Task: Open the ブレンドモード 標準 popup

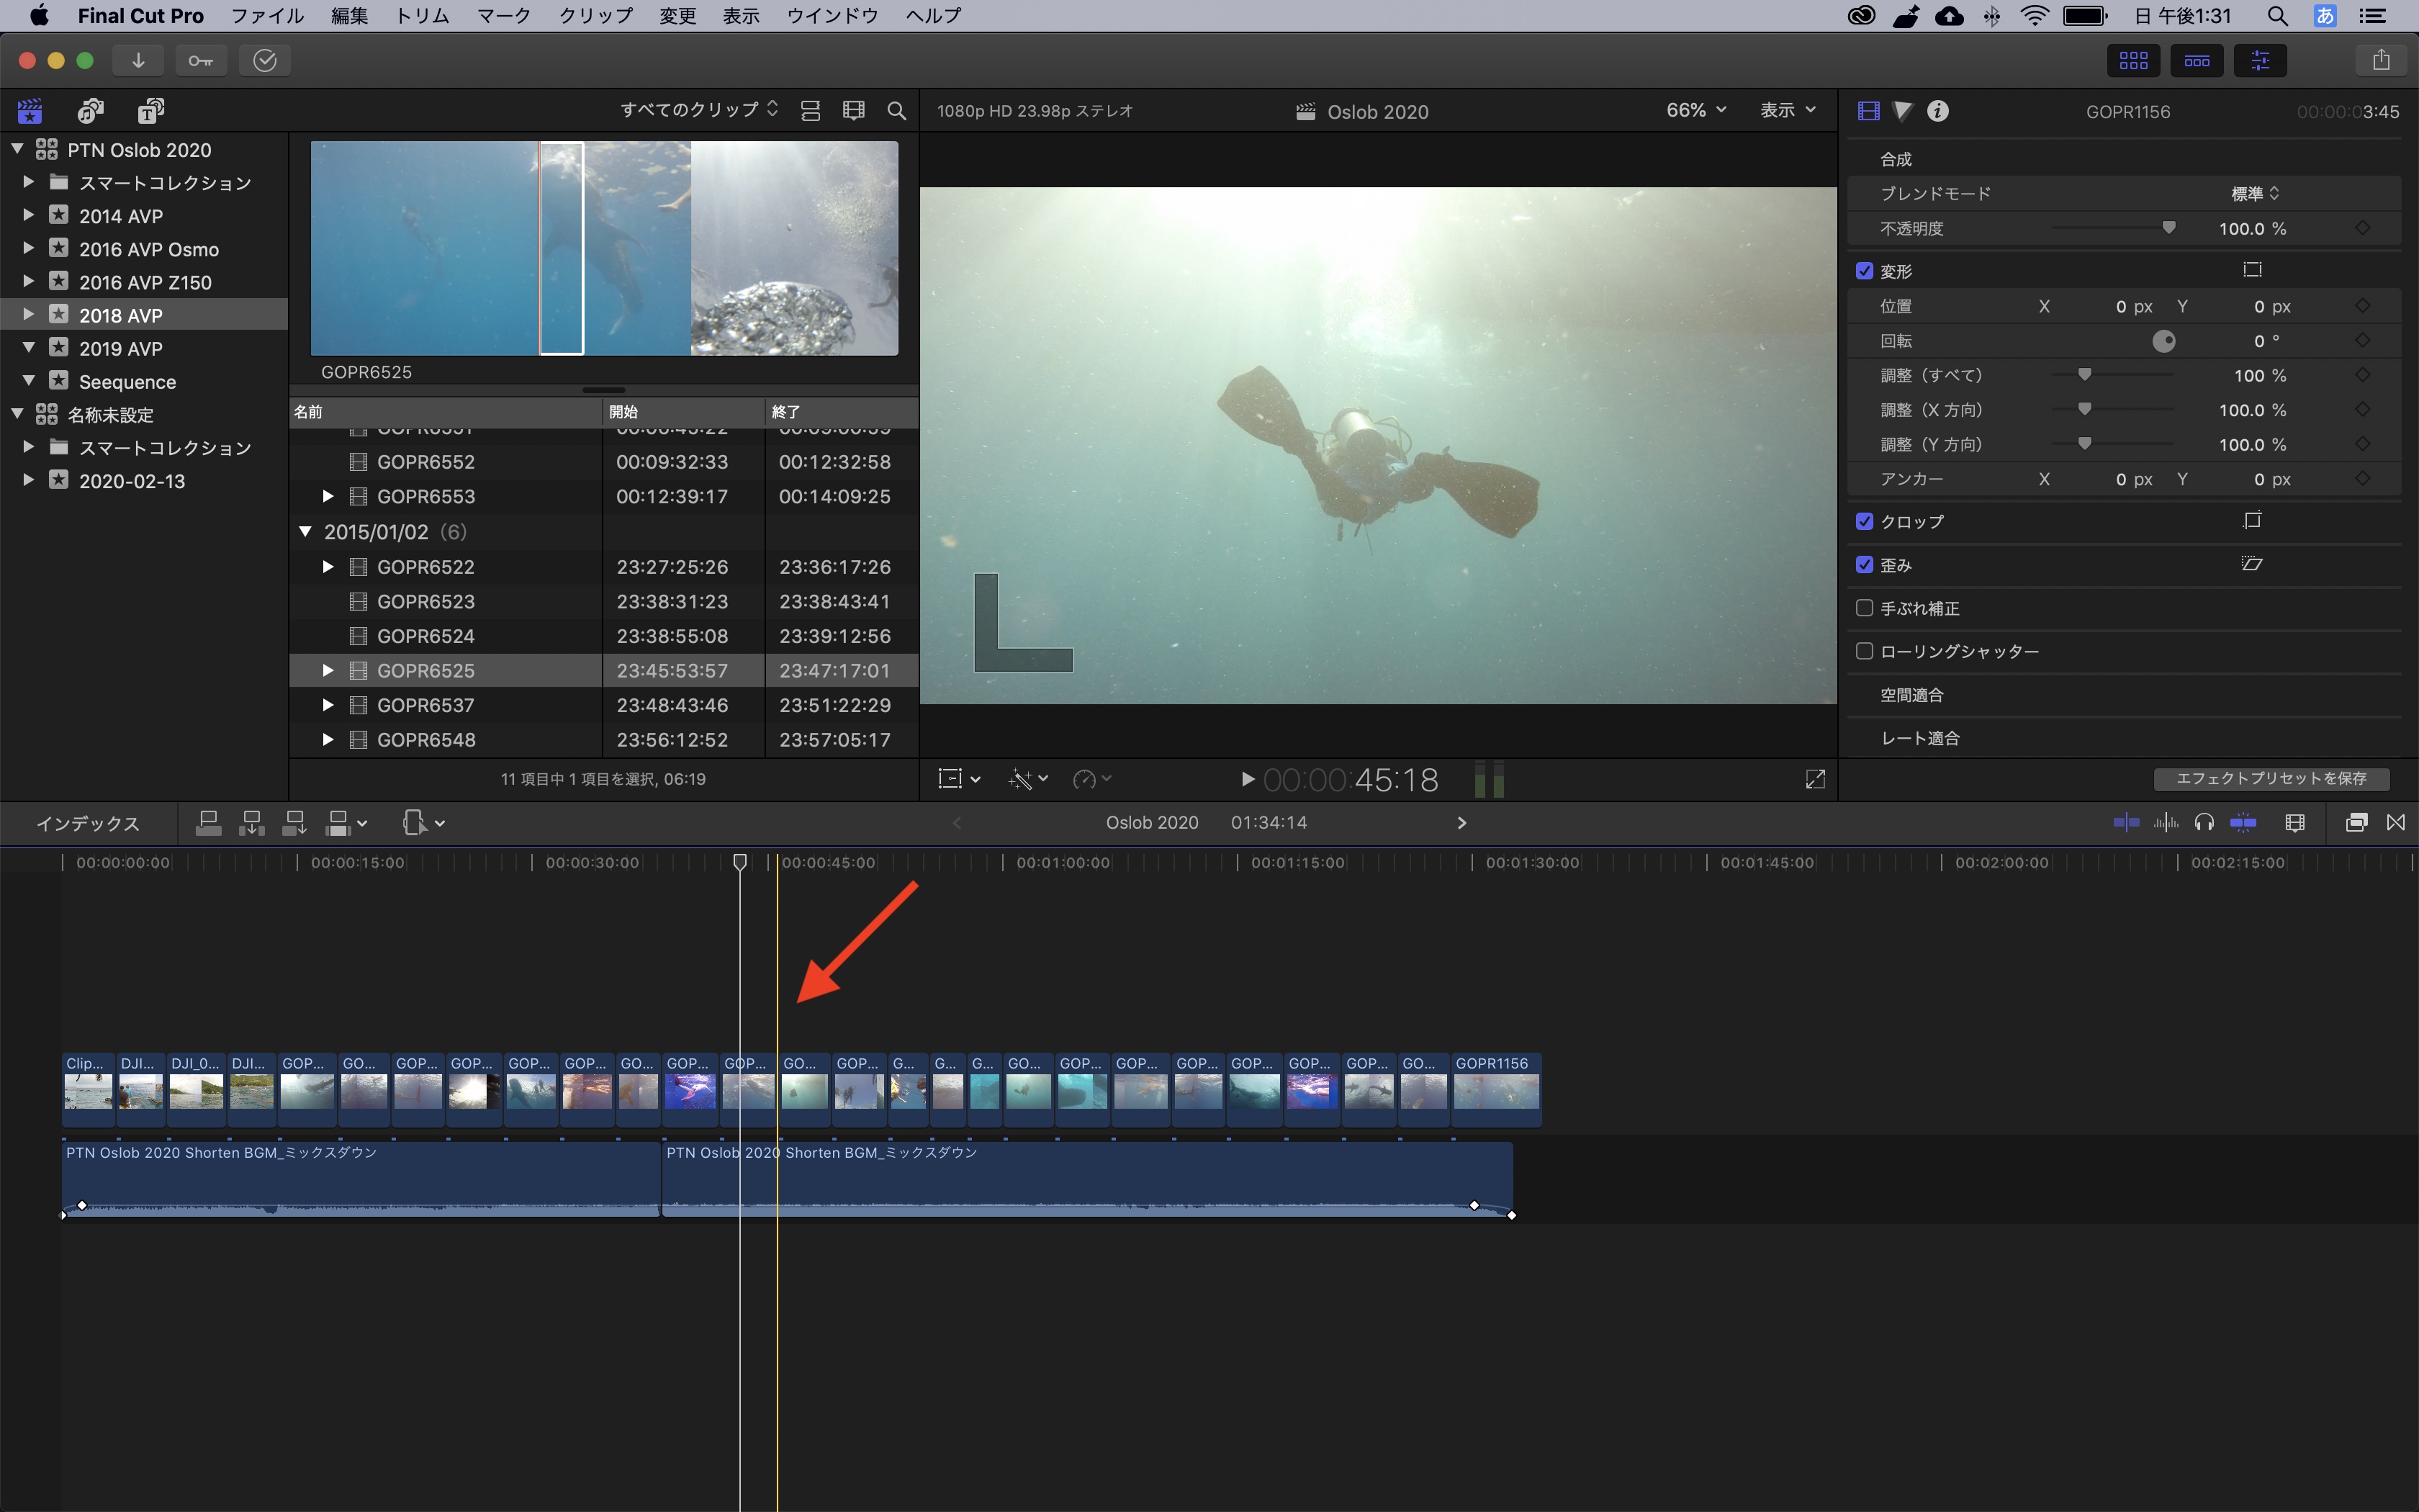Action: (2255, 193)
